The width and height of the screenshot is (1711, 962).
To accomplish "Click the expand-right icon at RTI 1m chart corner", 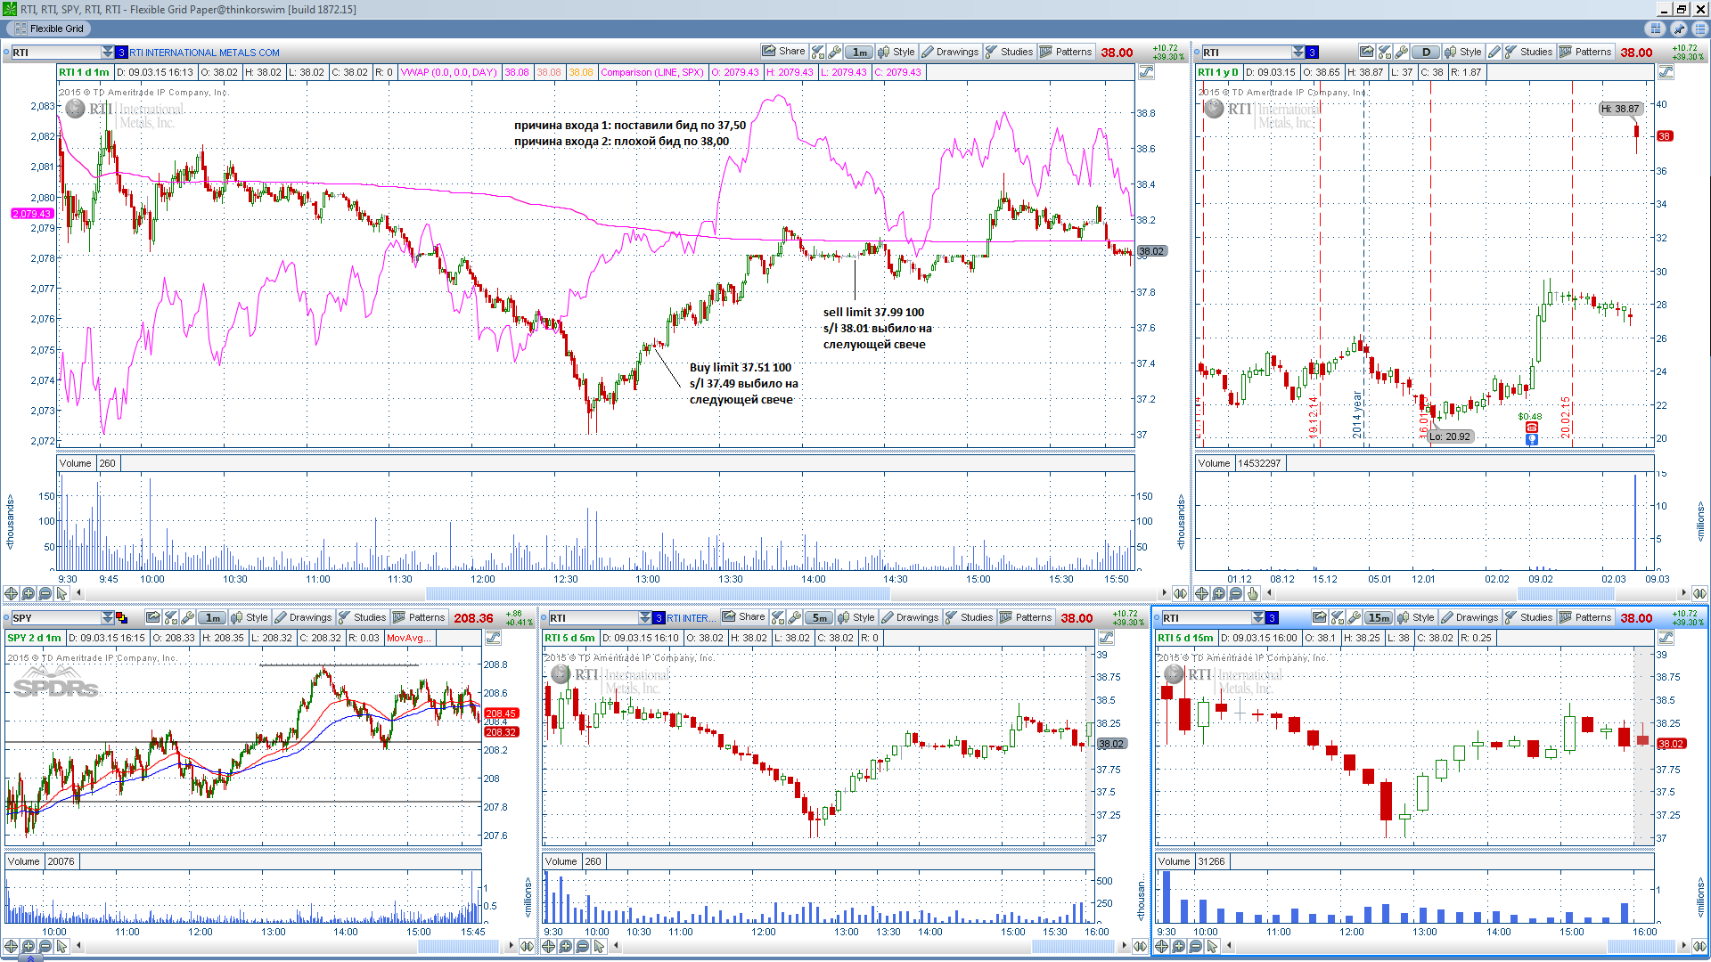I will coord(1180,593).
